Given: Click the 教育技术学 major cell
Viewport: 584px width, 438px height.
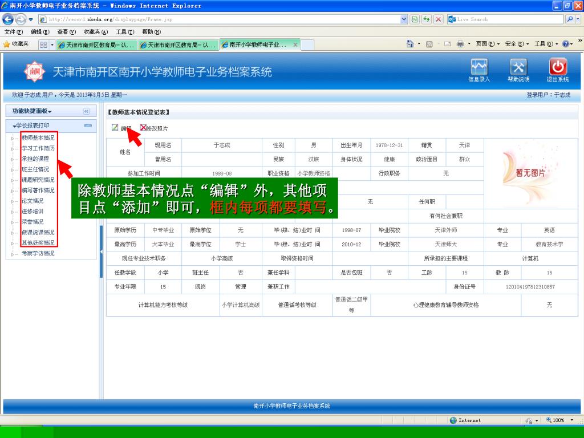Looking at the screenshot, I should [549, 244].
